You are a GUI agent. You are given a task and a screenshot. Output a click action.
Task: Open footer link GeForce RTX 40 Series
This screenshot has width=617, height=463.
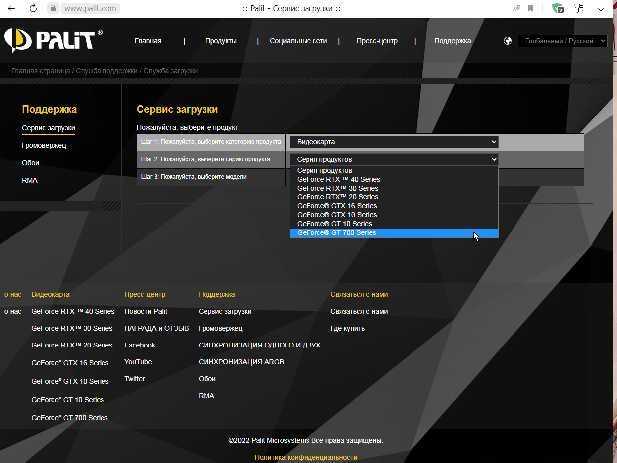tap(73, 311)
